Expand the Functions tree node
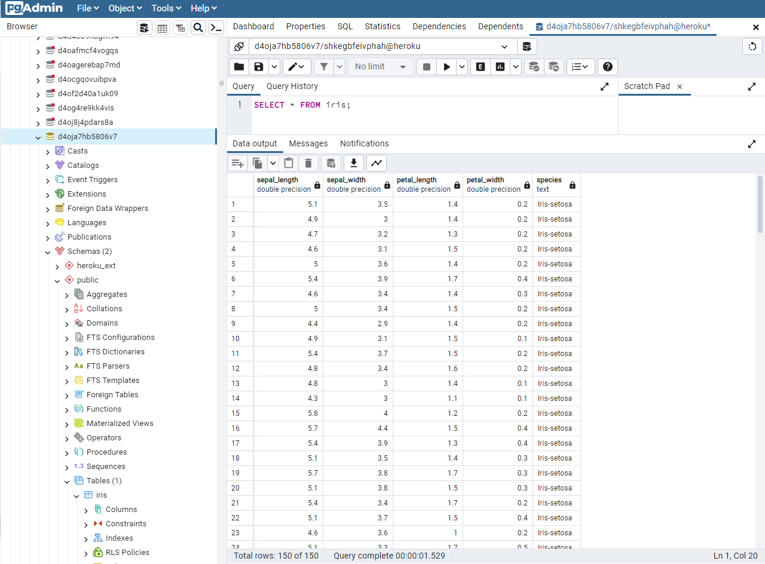This screenshot has width=765, height=564. tap(67, 409)
